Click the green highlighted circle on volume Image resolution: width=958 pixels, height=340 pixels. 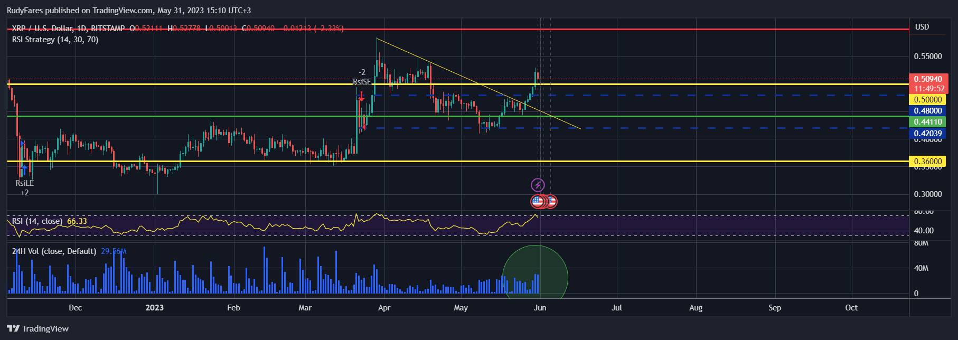(534, 277)
